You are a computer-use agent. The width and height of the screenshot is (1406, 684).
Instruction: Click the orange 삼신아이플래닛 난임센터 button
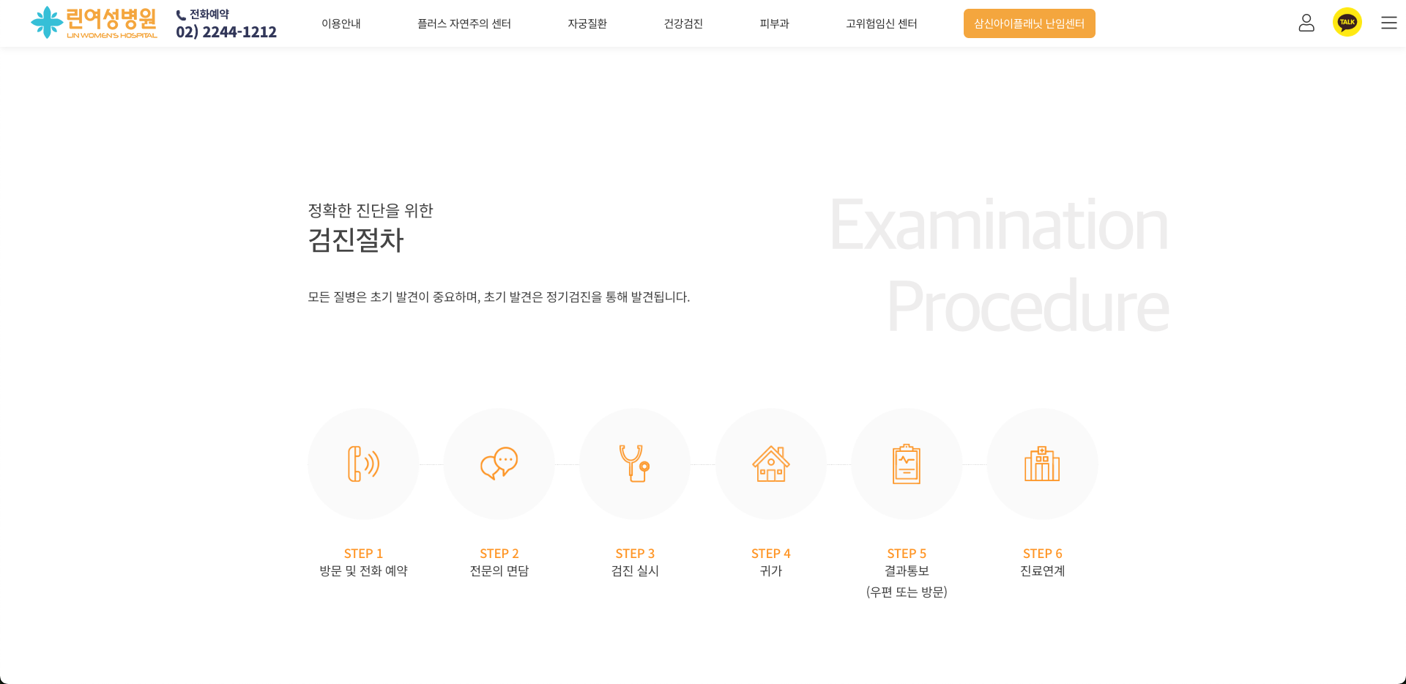(x=1030, y=23)
